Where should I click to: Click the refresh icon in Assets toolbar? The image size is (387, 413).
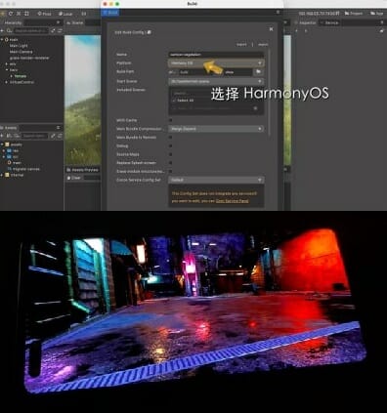60,136
